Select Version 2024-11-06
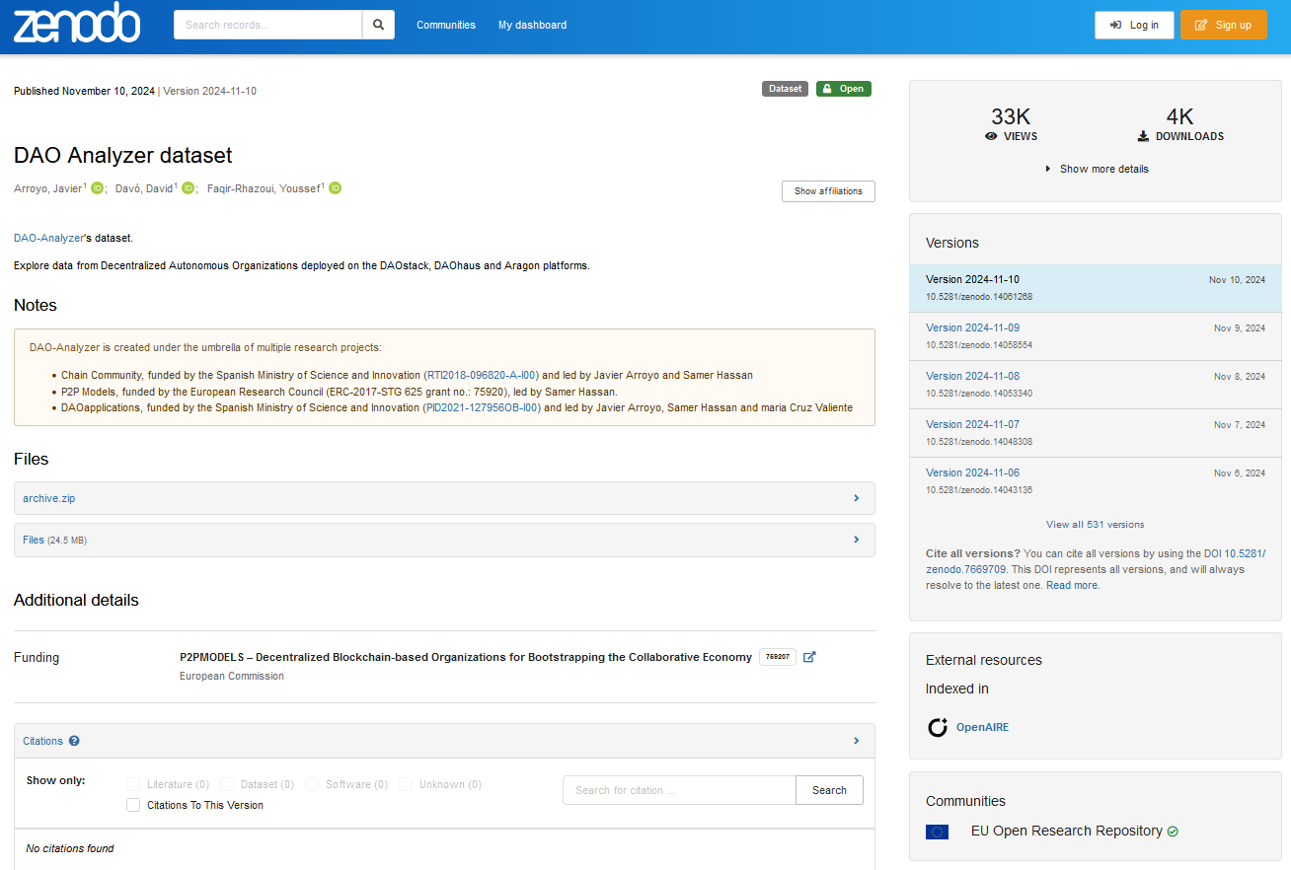Viewport: 1291px width, 870px height. (972, 472)
